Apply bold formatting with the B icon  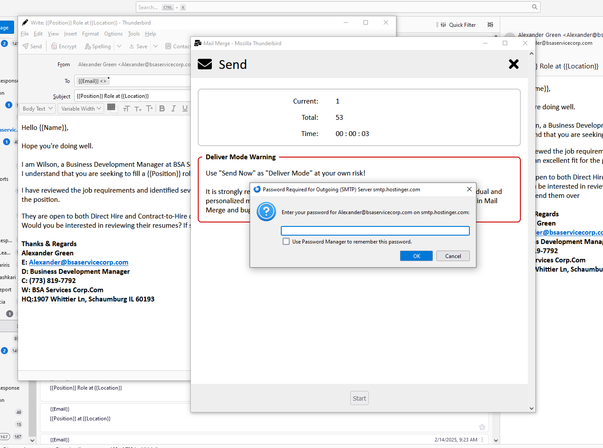click(162, 109)
